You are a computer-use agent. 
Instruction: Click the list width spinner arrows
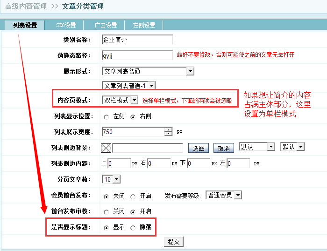(168, 132)
